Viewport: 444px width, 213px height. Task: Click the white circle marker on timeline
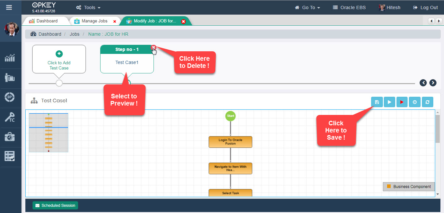point(59,83)
